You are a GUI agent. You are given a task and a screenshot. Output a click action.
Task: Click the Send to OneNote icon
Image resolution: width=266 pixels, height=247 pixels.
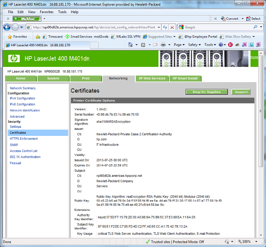[244, 45]
